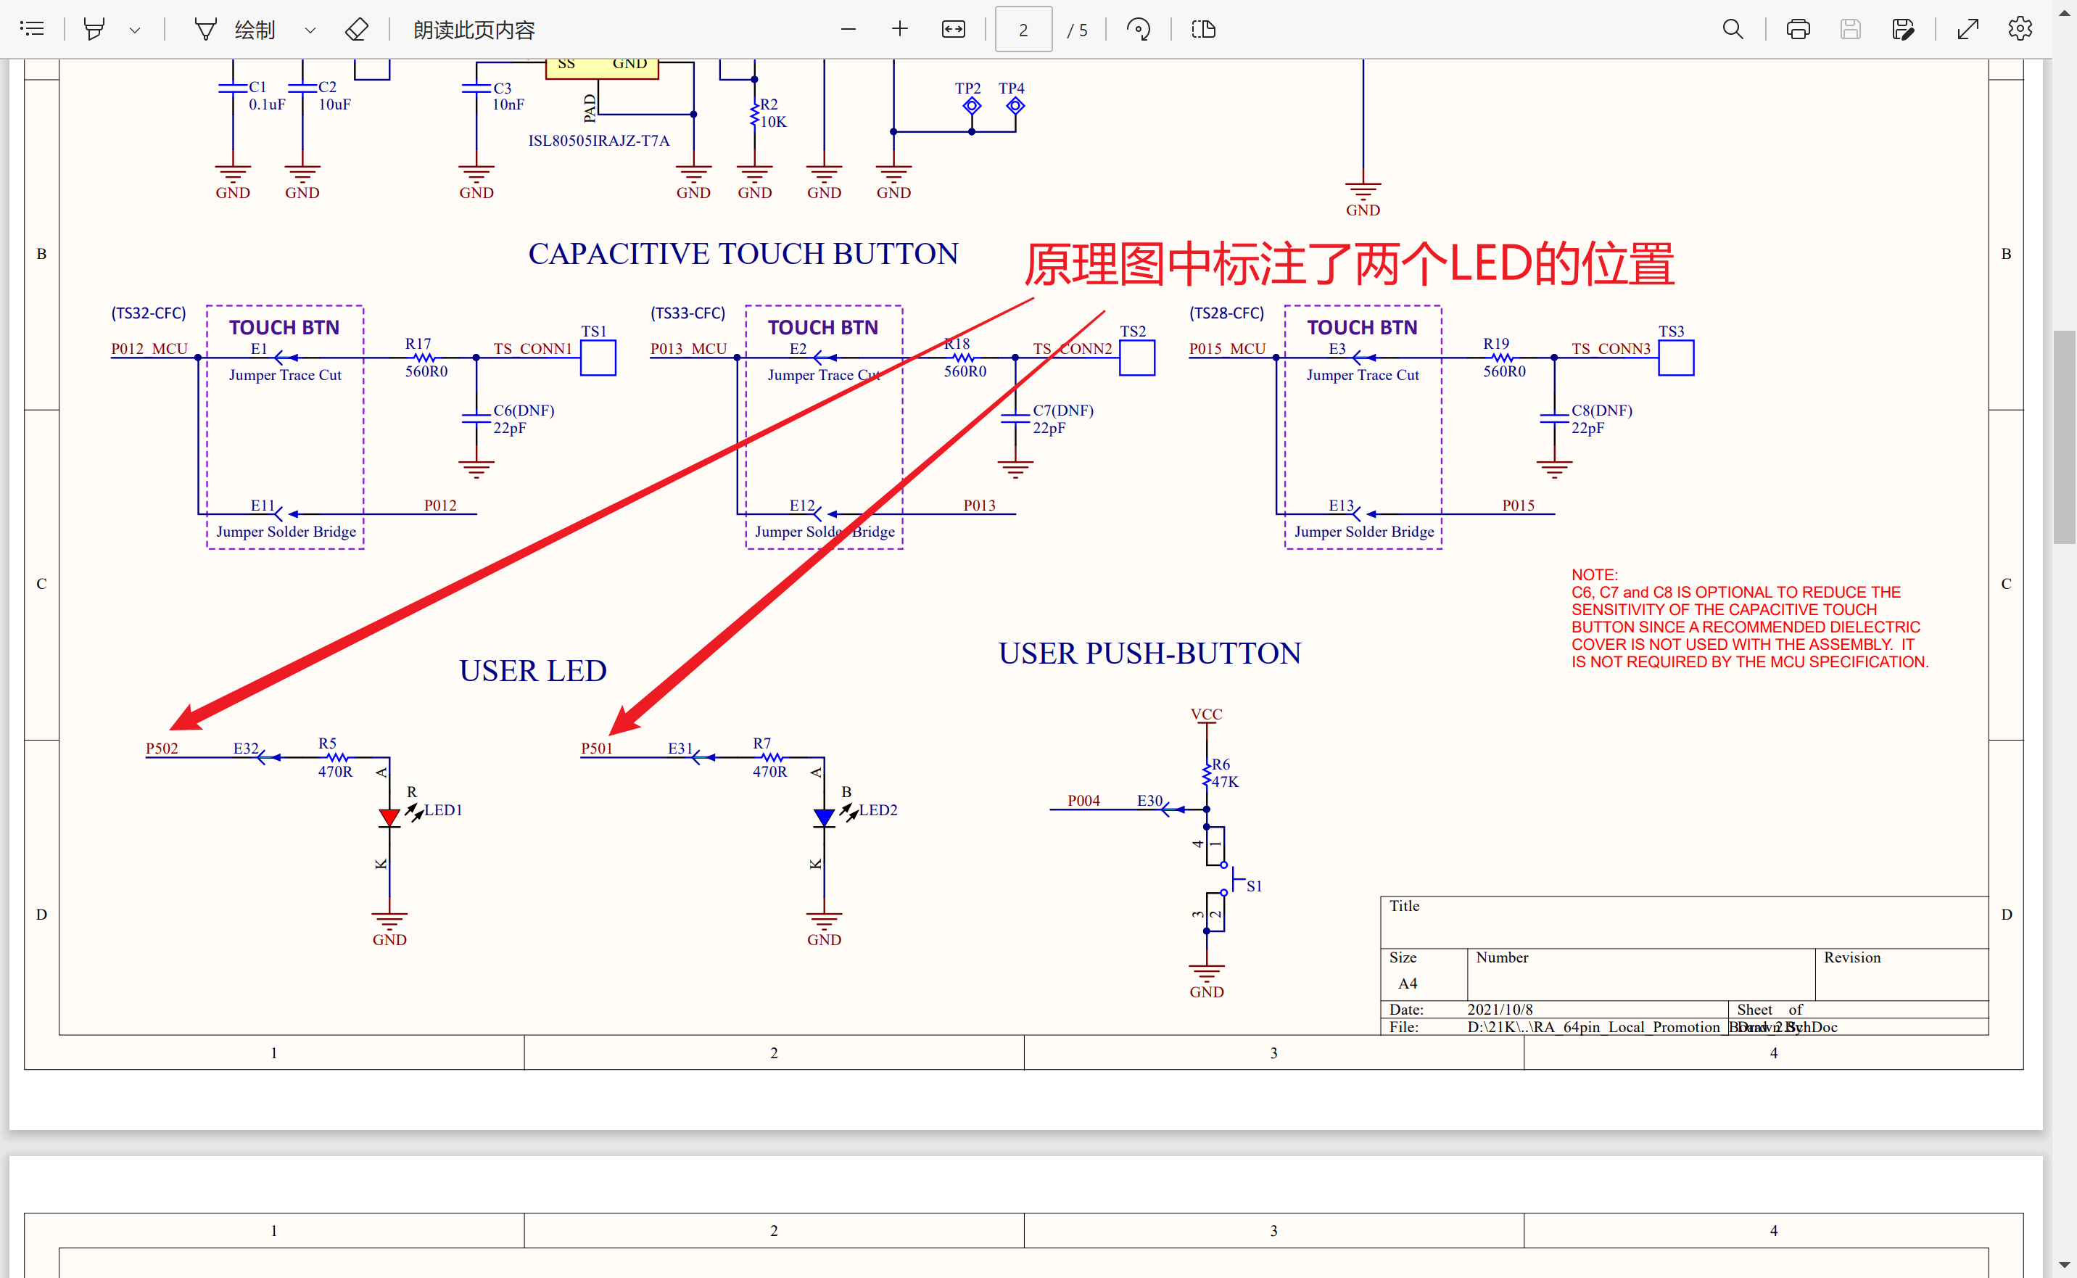The width and height of the screenshot is (2077, 1278).
Task: Open the draw pen options dropdown
Action: point(310,28)
